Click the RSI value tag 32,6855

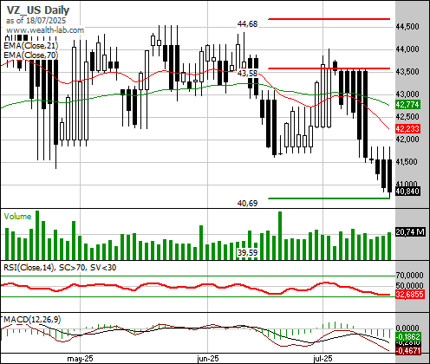point(410,295)
